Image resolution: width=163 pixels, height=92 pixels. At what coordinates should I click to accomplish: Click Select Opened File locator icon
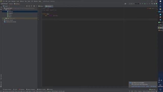click(x=27, y=6)
